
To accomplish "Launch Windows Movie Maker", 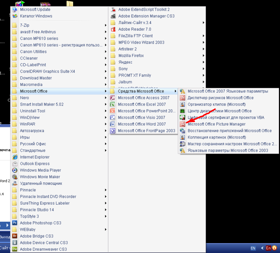I will click(x=59, y=177).
